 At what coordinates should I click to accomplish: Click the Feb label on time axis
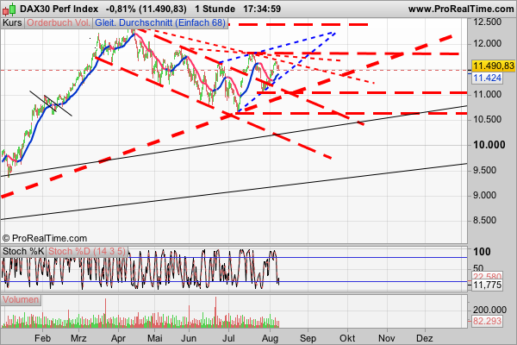click(x=42, y=338)
